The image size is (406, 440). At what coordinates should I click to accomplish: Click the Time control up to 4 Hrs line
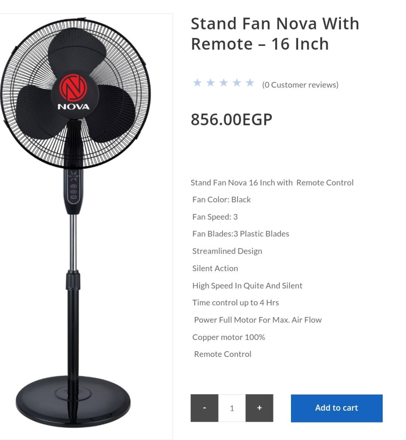(x=236, y=302)
